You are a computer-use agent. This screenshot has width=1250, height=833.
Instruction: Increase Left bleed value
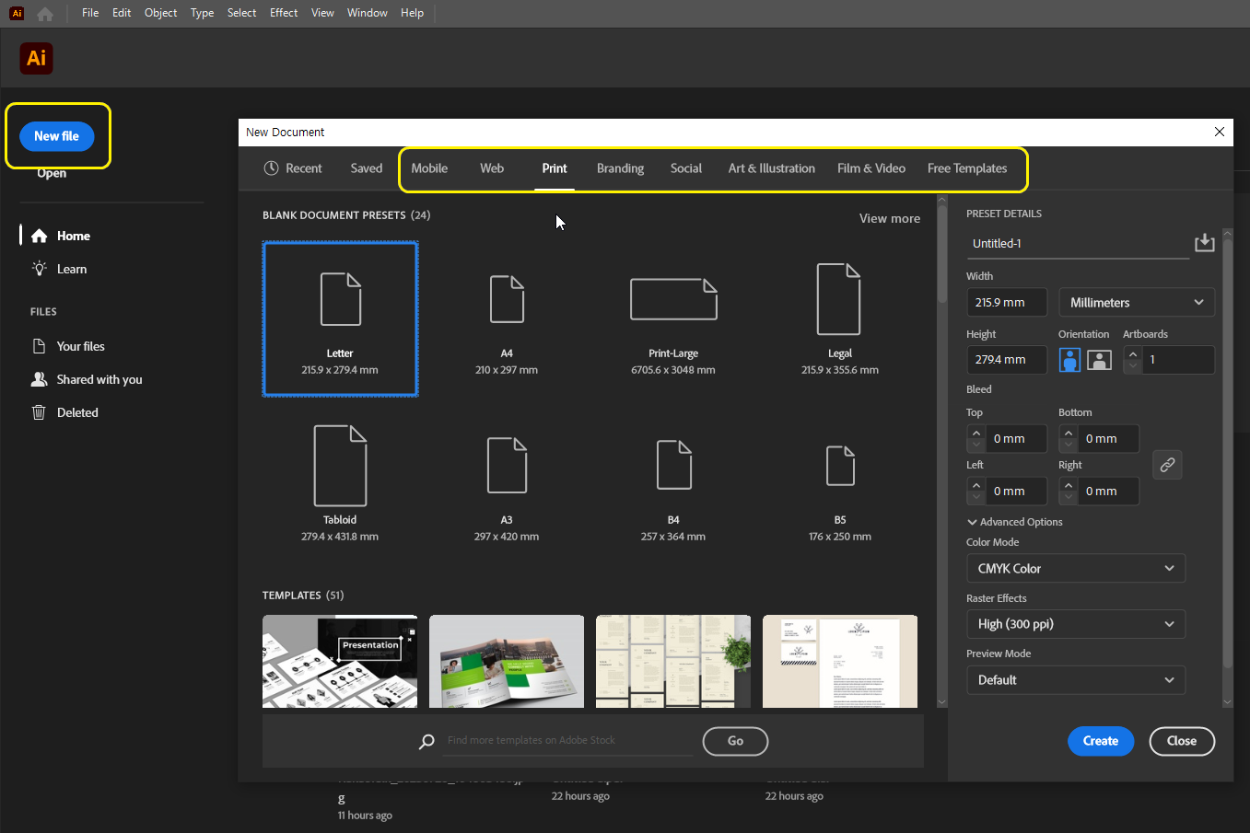[x=976, y=485]
